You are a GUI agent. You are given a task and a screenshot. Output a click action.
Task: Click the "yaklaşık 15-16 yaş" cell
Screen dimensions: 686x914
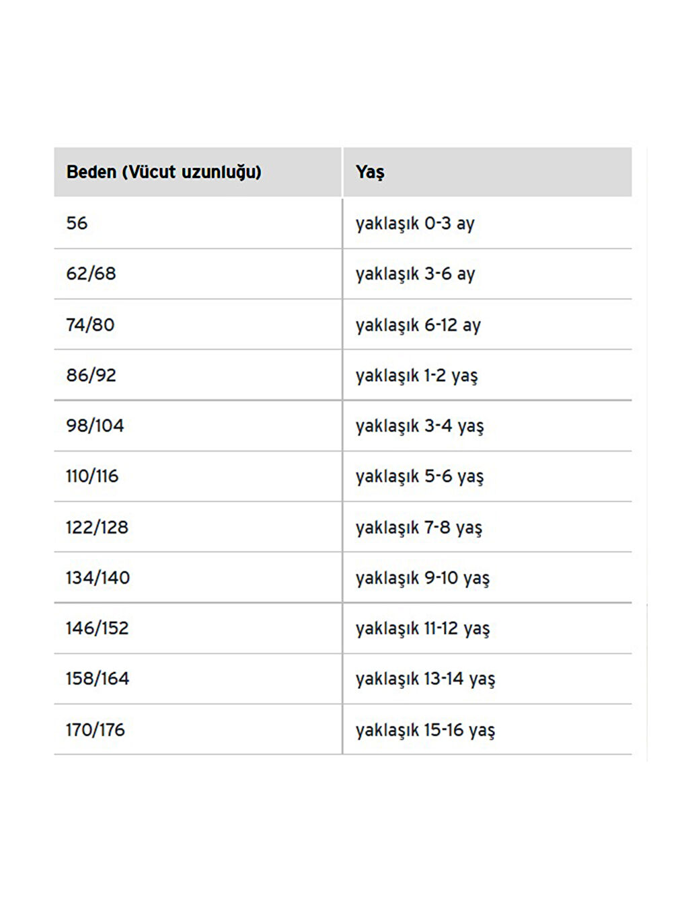(x=425, y=729)
